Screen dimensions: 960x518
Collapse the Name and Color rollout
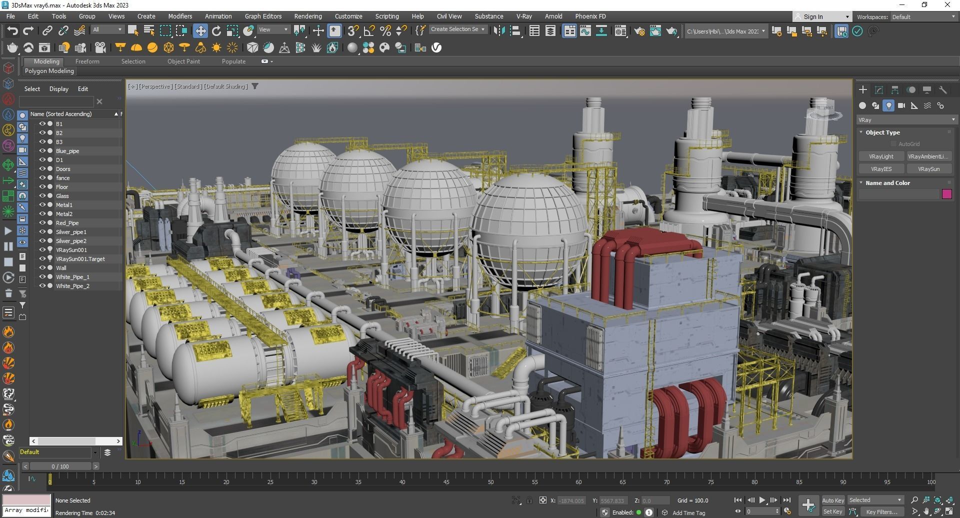[887, 183]
